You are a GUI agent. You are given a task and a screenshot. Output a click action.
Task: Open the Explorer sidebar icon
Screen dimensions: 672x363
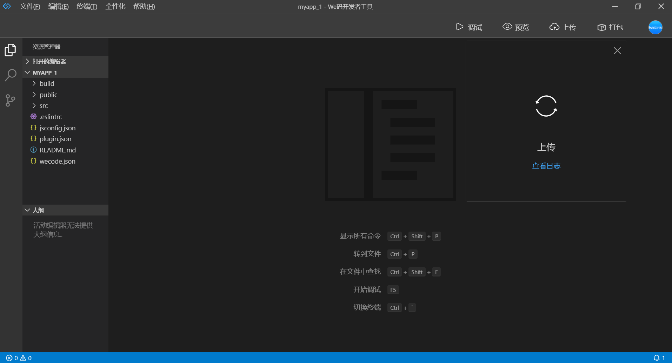[10, 50]
